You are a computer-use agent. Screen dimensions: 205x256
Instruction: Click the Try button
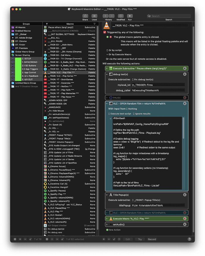point(140,239)
